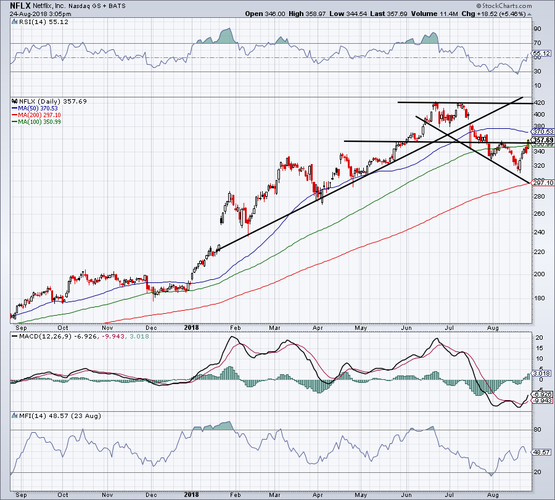Click the 260 price axis label
555x500 pixels.
click(540, 213)
